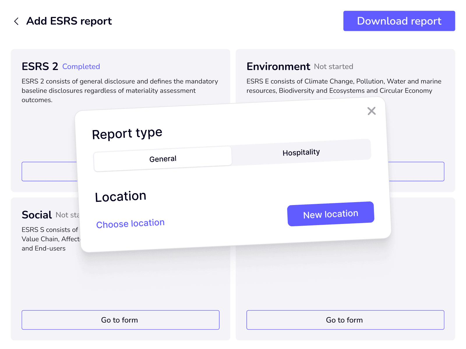Click Go to form in bottom-right card

coord(345,320)
